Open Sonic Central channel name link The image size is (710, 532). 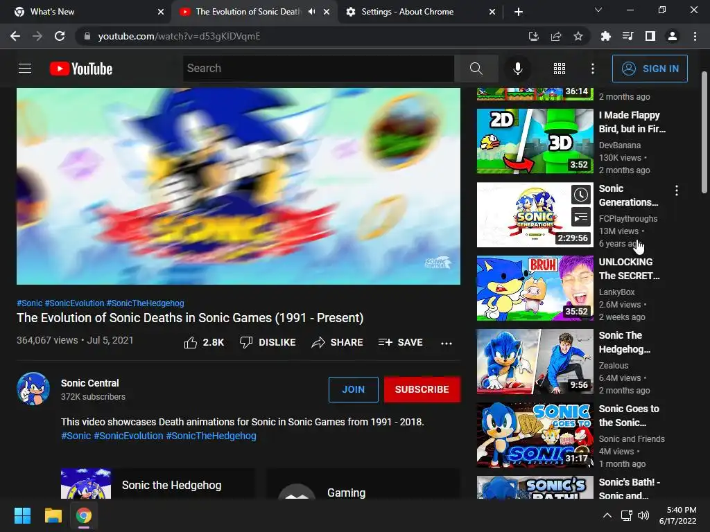pyautogui.click(x=90, y=383)
